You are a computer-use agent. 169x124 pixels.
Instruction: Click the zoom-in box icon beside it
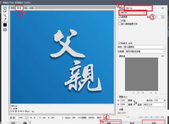[14, 118]
